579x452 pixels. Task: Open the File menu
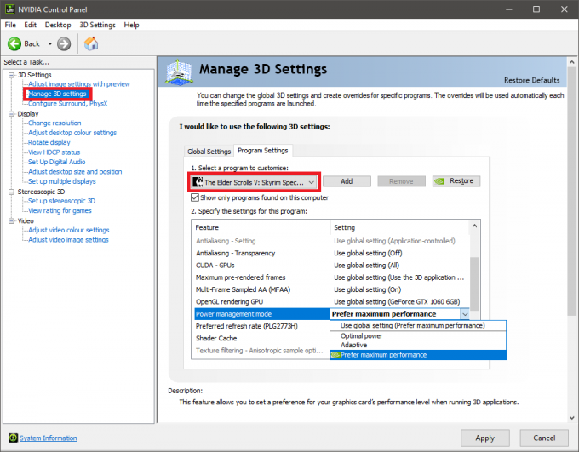coord(10,25)
